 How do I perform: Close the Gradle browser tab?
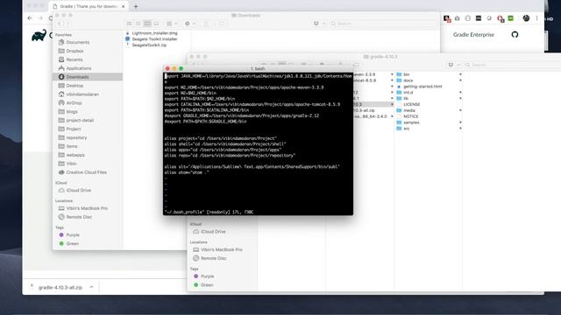click(123, 6)
